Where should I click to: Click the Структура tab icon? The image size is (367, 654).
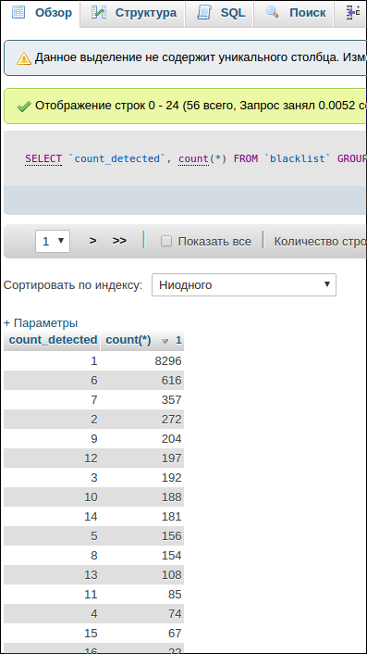(99, 13)
